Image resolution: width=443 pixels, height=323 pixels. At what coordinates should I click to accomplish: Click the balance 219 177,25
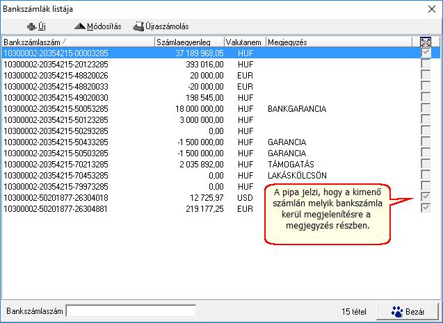click(x=204, y=209)
